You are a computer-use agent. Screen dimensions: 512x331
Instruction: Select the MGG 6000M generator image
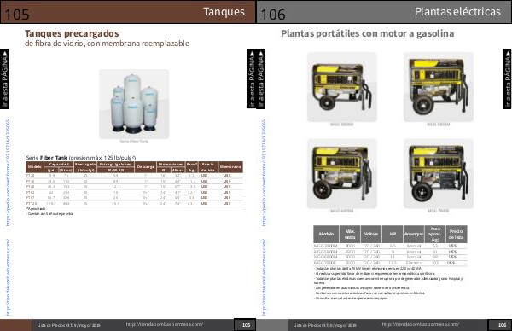click(x=342, y=174)
